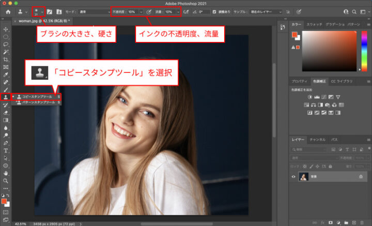Toggle pressure for opacity button

point(149,12)
